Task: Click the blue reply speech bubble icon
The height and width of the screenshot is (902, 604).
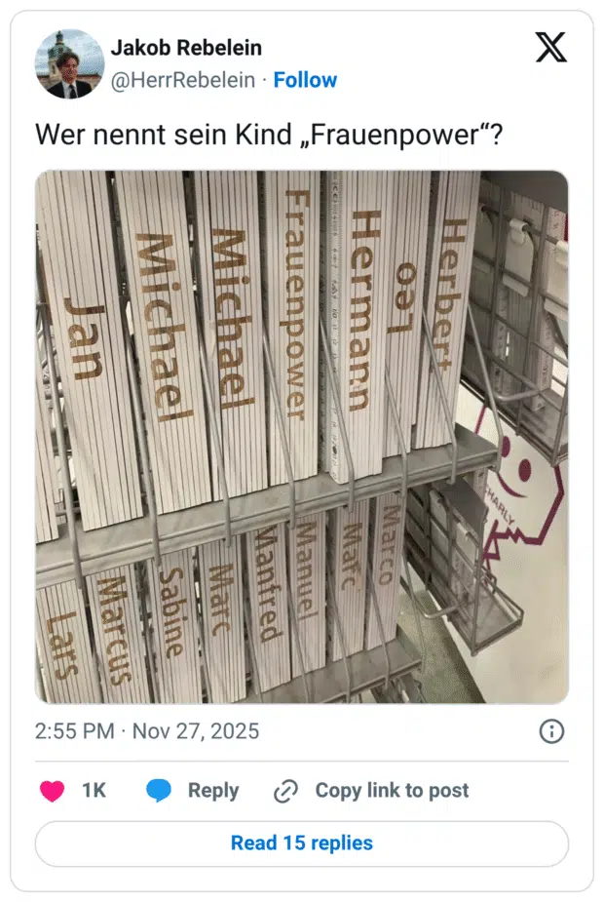Action: [159, 791]
